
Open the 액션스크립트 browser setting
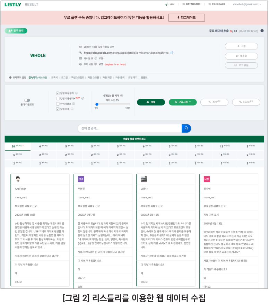coord(78,78)
